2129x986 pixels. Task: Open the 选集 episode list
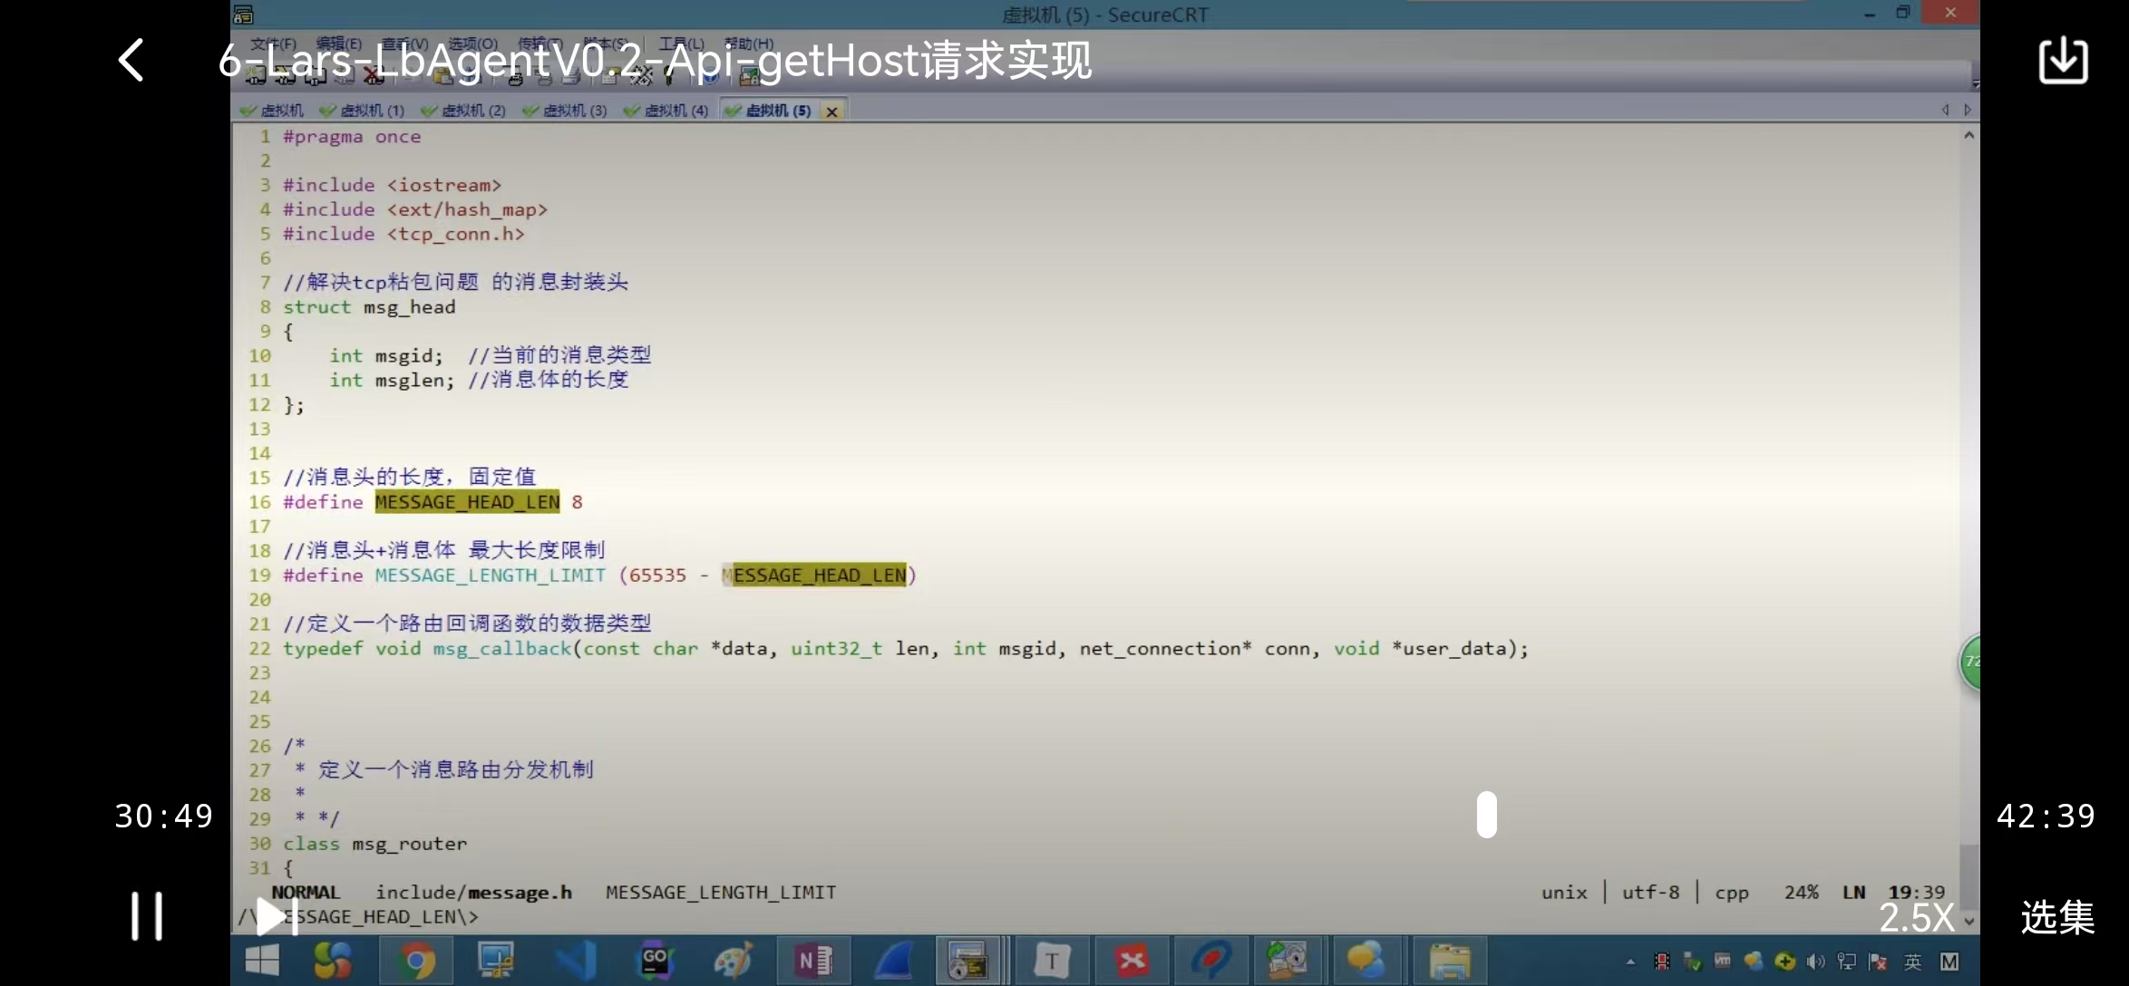[2056, 918]
